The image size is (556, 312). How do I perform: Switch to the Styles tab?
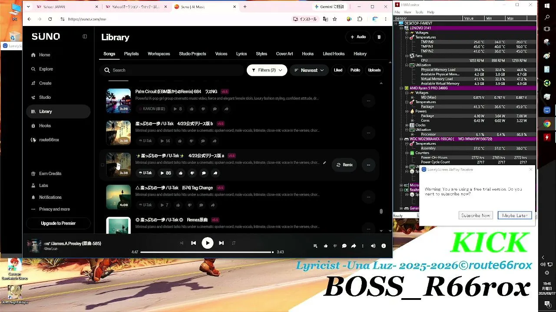coord(261,54)
